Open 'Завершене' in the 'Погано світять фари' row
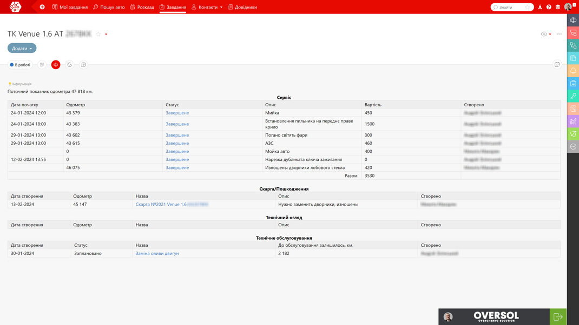Screen dimensions: 579x325 [x=177, y=135]
